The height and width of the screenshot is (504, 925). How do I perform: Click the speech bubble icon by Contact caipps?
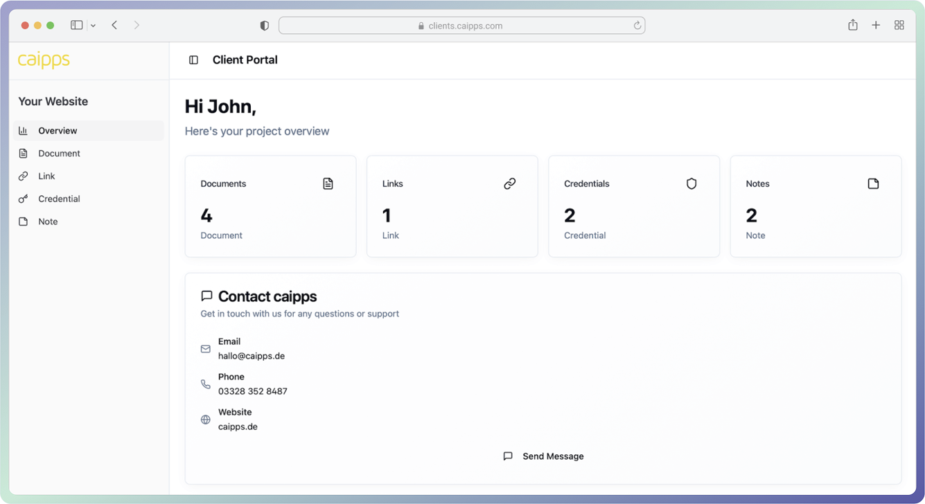(206, 296)
